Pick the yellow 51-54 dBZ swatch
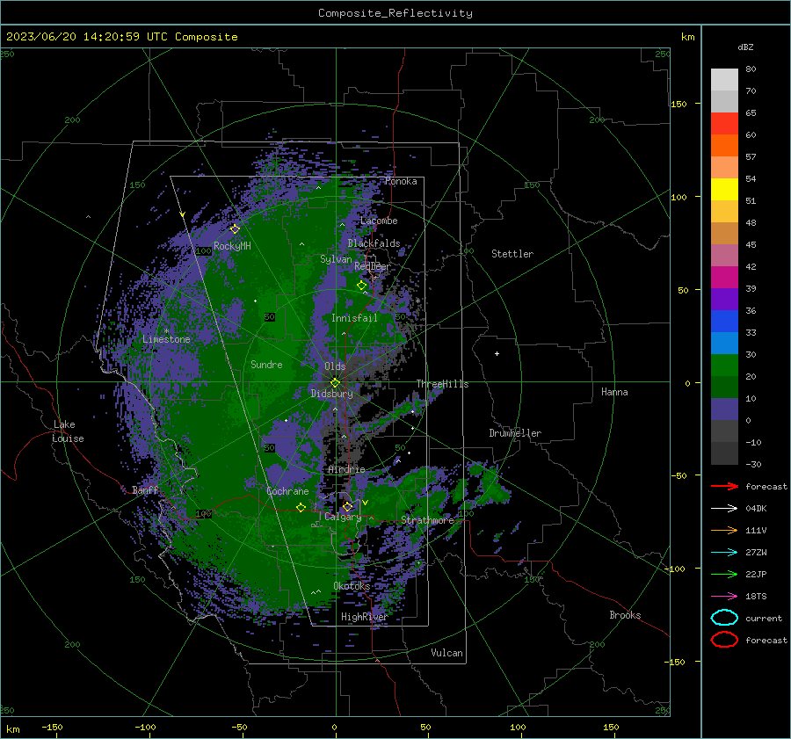 coord(724,190)
